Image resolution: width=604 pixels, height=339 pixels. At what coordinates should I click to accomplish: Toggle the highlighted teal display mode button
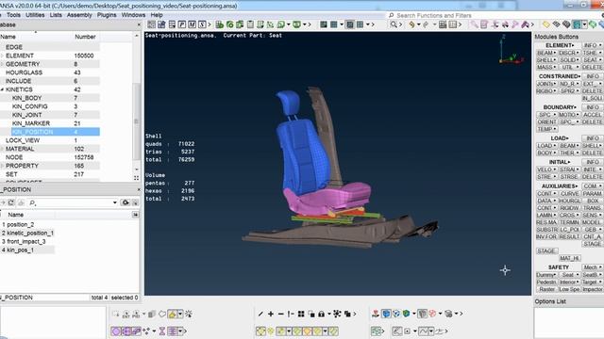click(x=577, y=24)
